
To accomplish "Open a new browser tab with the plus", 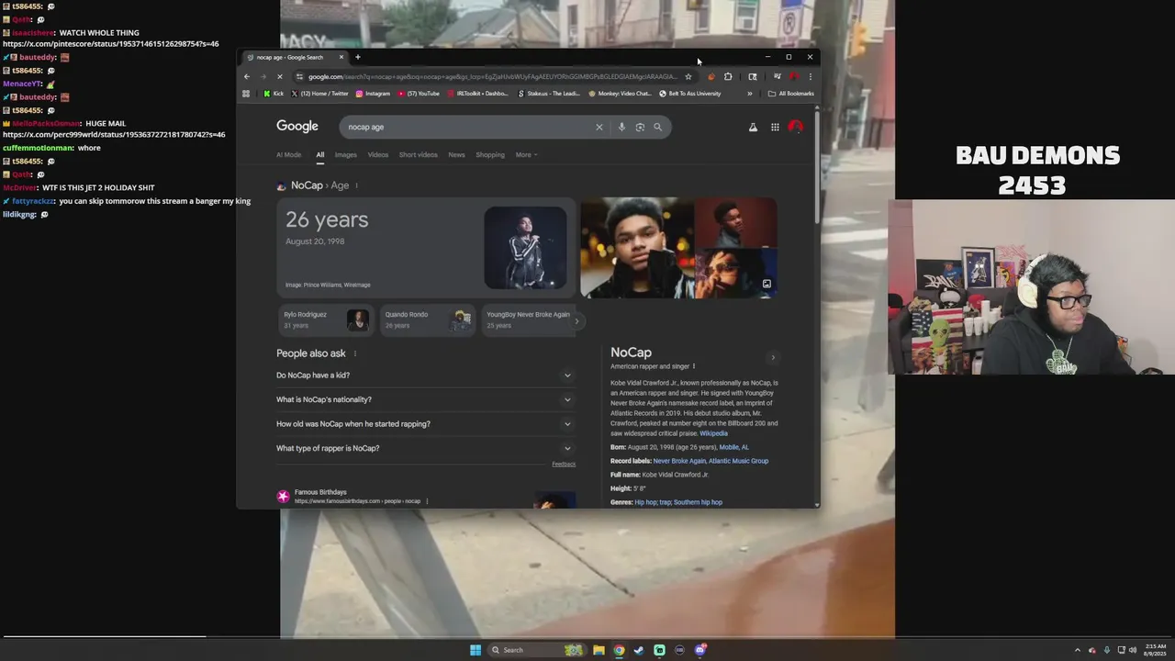I will click(x=357, y=57).
